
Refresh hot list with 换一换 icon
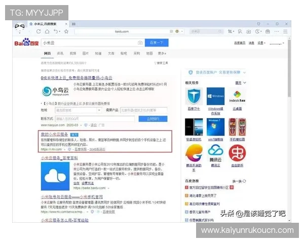[244, 181]
